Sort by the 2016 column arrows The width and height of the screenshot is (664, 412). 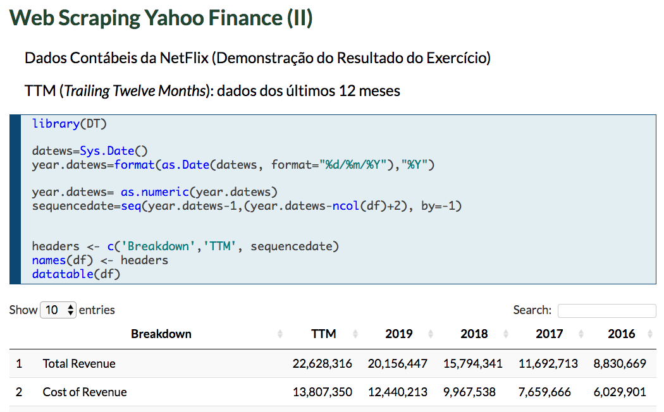pos(650,334)
